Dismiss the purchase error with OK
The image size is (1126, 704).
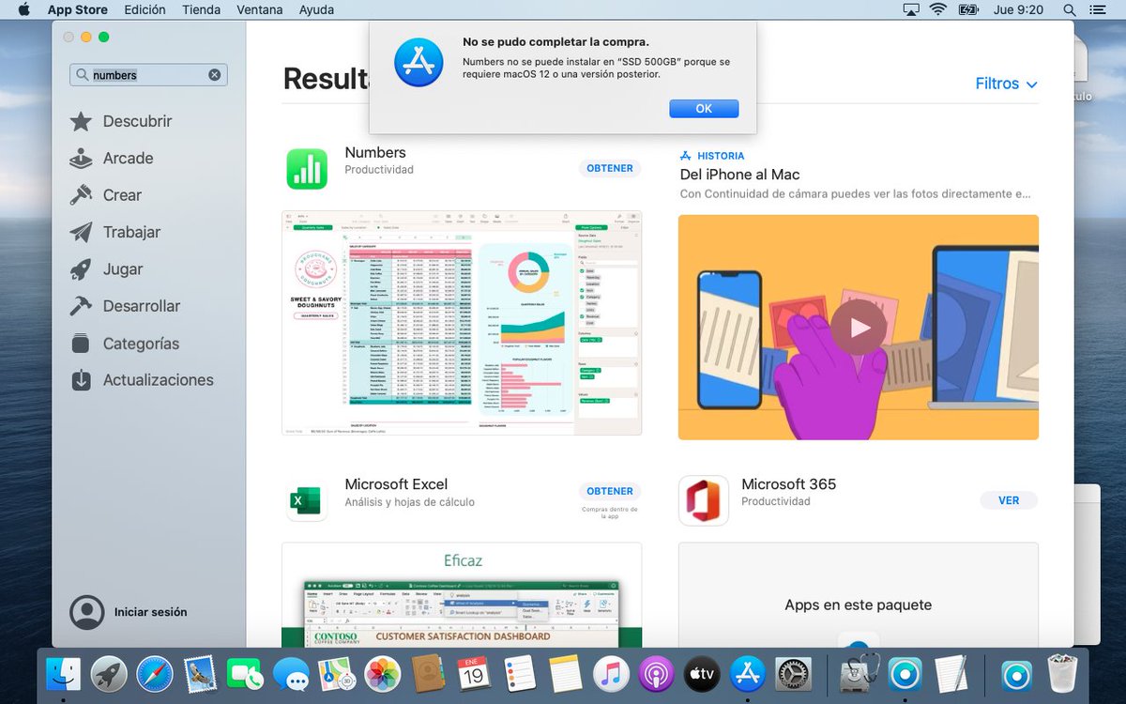coord(704,109)
